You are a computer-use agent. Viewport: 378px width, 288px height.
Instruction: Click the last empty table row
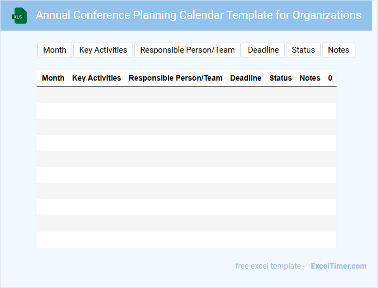click(x=186, y=240)
